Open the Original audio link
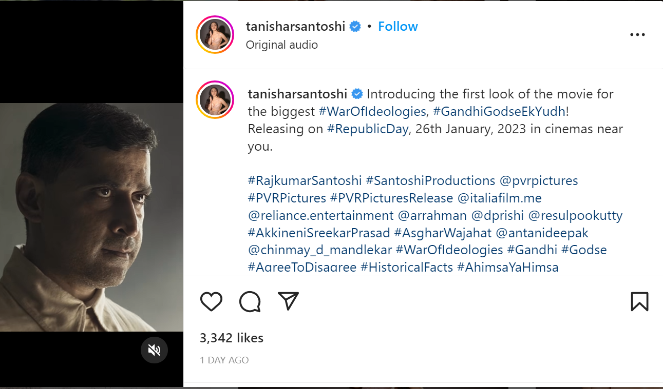663x389 pixels. tap(282, 45)
